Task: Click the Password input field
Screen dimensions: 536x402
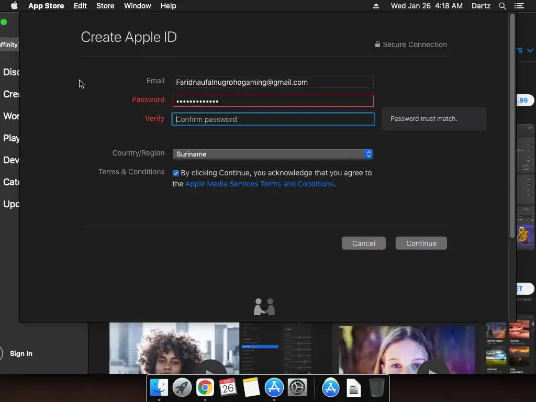Action: (273, 101)
